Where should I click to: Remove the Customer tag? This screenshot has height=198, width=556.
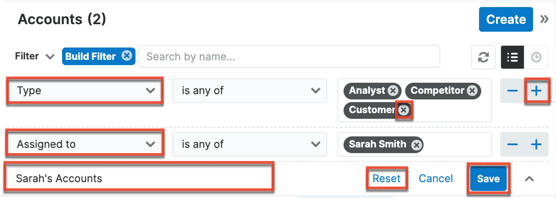pyautogui.click(x=403, y=110)
